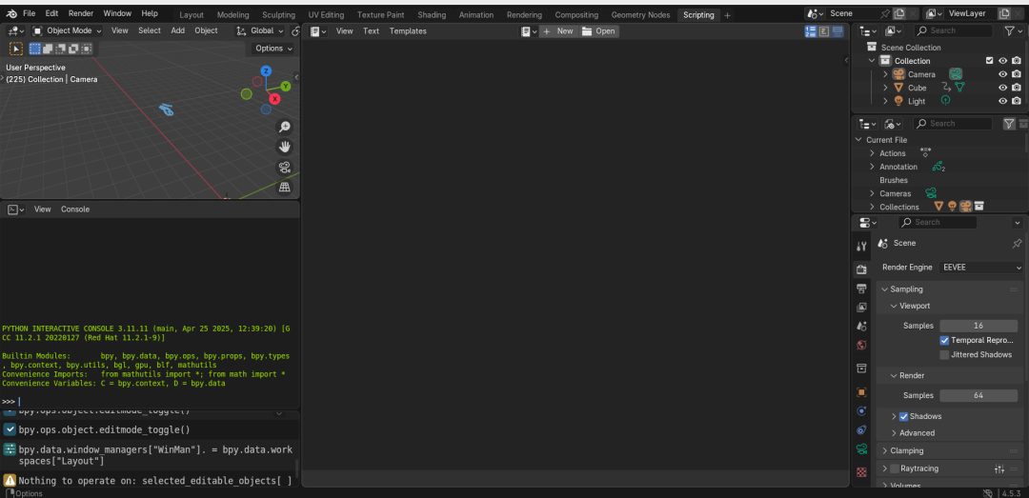
Task: Pin the Scene properties panel
Action: pos(1017,244)
